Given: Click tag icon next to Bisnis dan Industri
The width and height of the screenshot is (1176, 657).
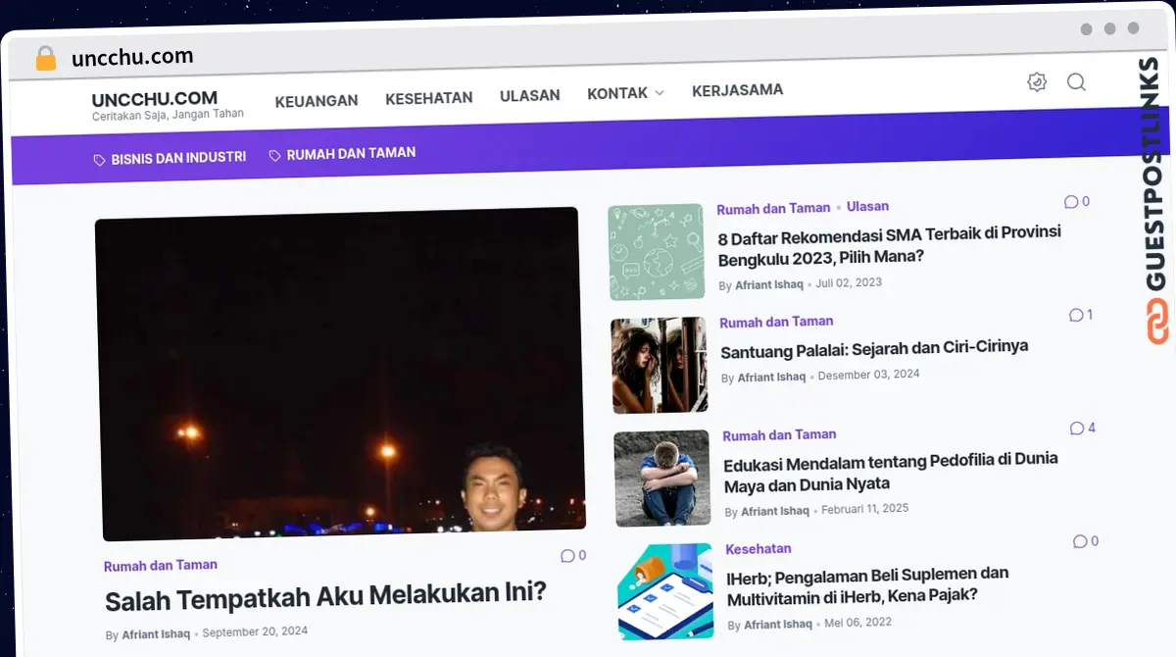Looking at the screenshot, I should tap(99, 159).
